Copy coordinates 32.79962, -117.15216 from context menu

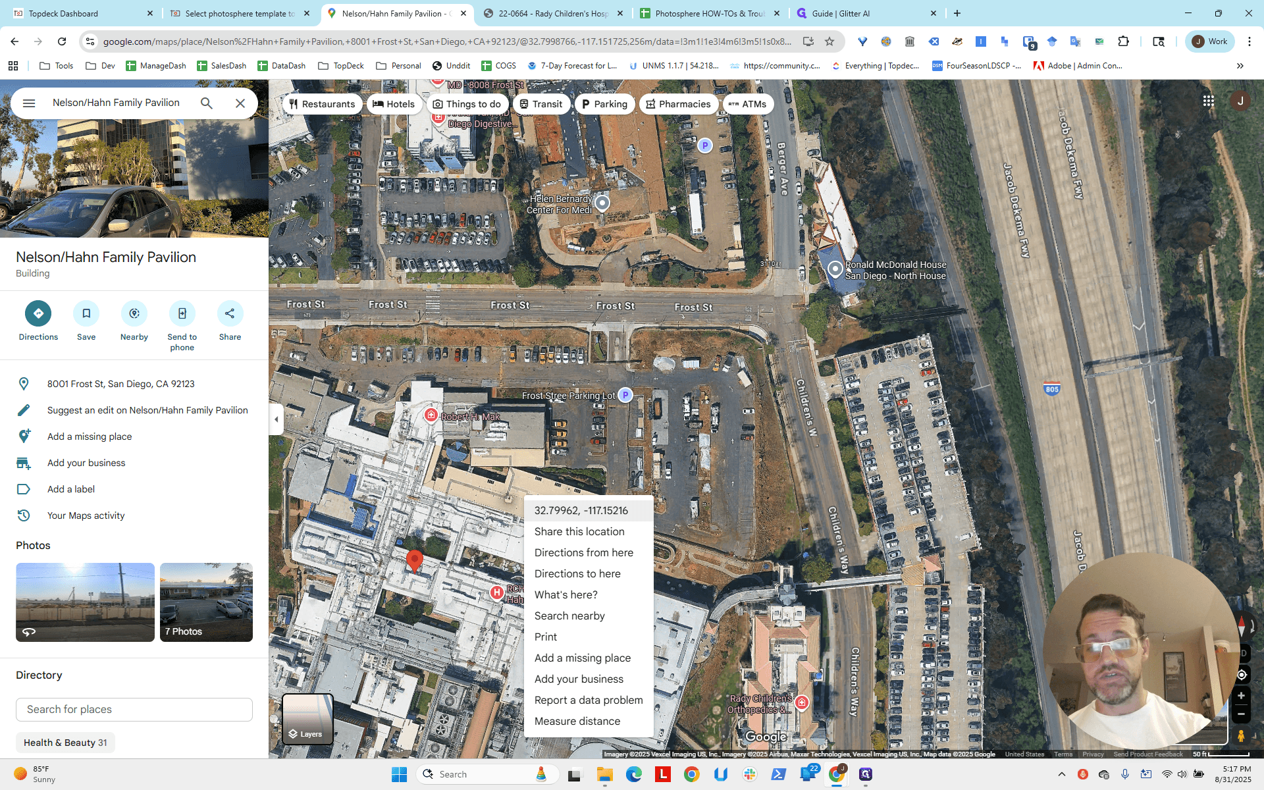coord(589,510)
